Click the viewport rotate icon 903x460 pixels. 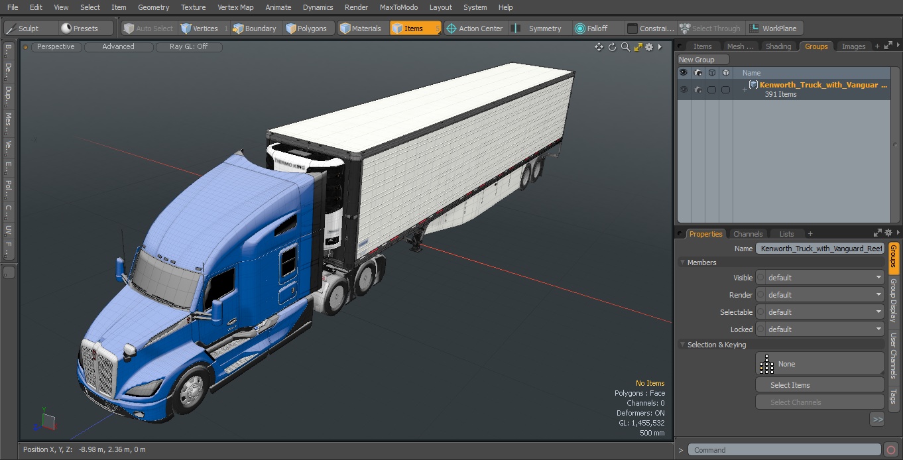[612, 47]
